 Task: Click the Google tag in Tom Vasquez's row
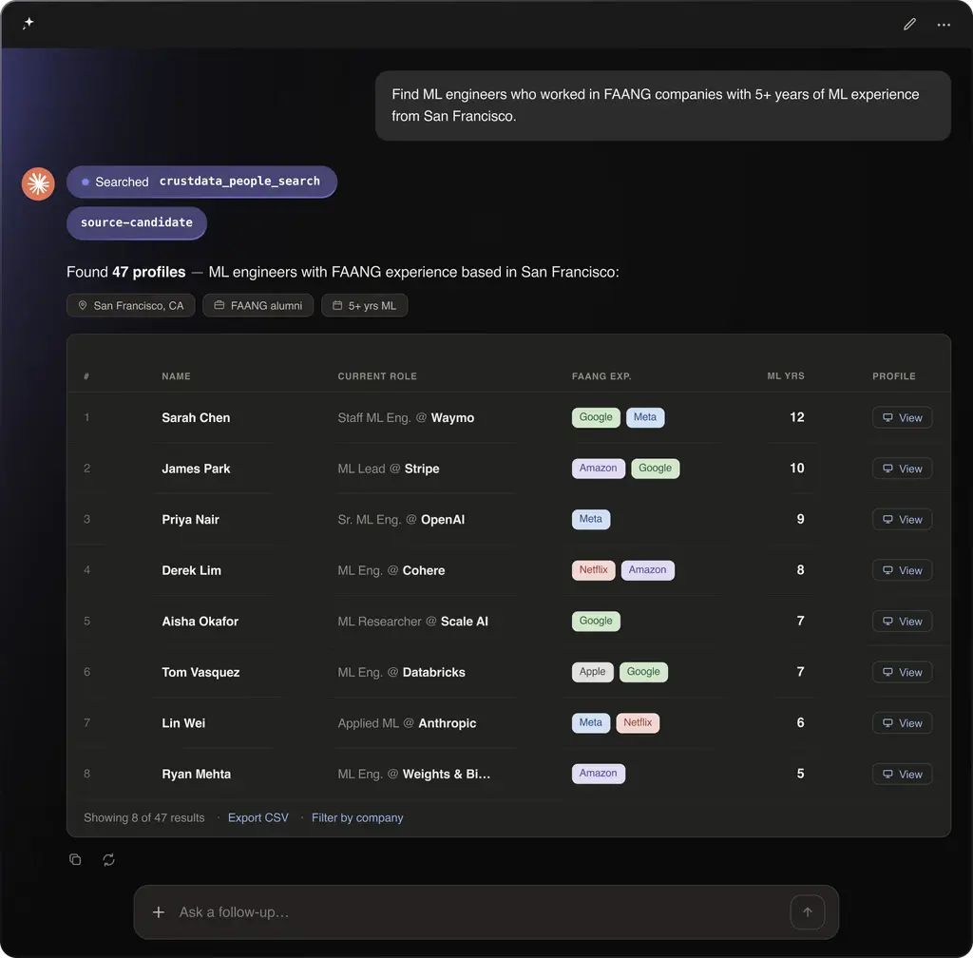tap(643, 672)
